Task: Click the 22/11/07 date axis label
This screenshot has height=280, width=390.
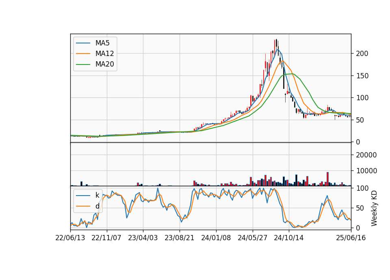Action: (106, 238)
